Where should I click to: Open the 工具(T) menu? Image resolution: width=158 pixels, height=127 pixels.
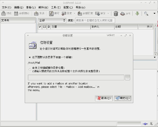56,7
